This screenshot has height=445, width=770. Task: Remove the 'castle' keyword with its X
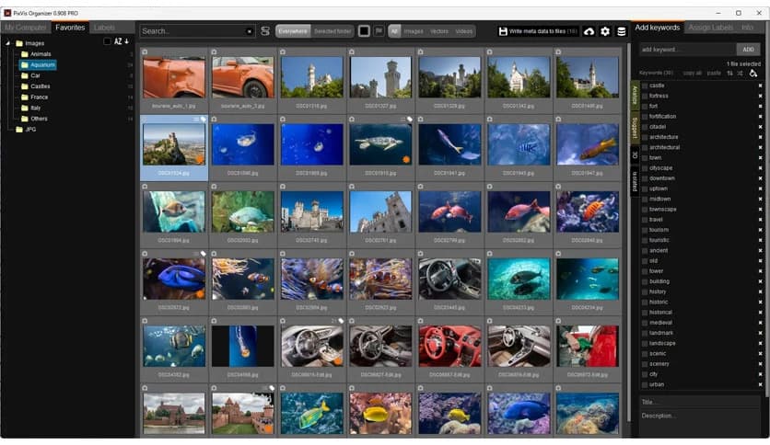pyautogui.click(x=760, y=86)
